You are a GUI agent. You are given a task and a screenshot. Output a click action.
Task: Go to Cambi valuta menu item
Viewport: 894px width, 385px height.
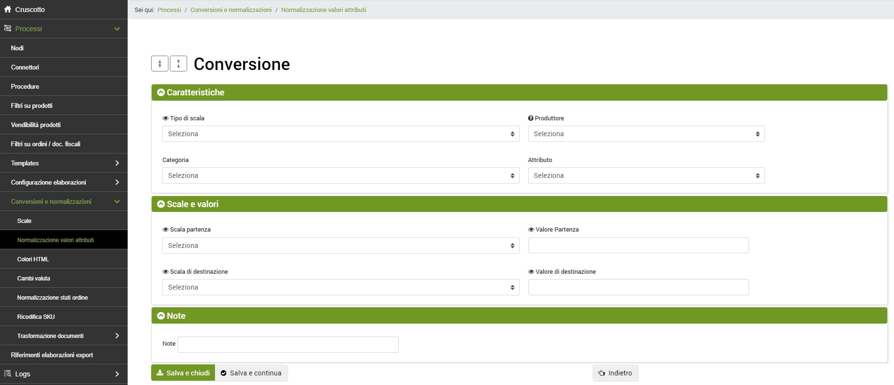(34, 279)
